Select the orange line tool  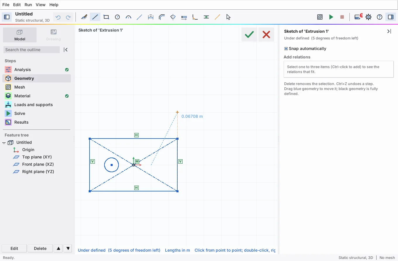tap(217, 17)
